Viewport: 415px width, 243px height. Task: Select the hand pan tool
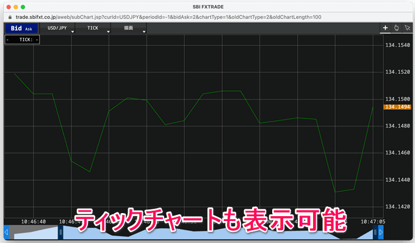click(396, 28)
